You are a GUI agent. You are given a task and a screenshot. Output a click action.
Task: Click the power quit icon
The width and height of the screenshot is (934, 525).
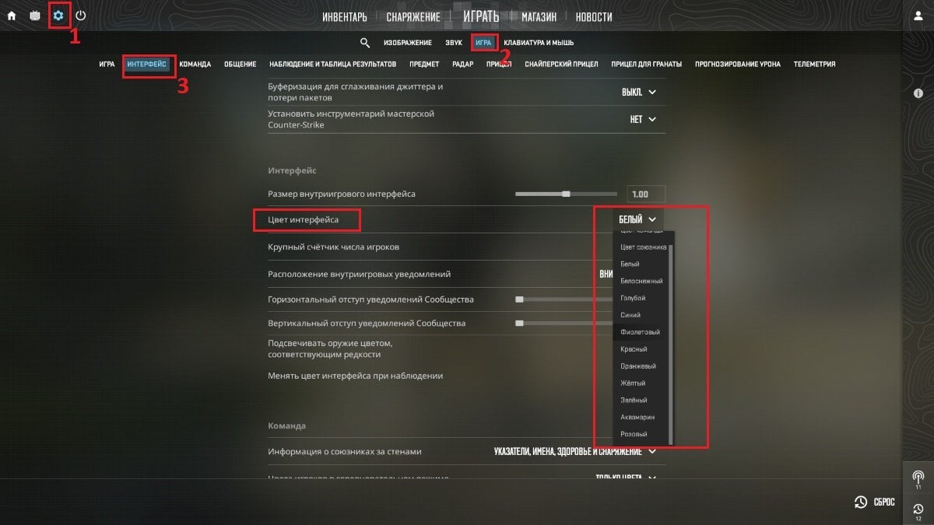[81, 16]
